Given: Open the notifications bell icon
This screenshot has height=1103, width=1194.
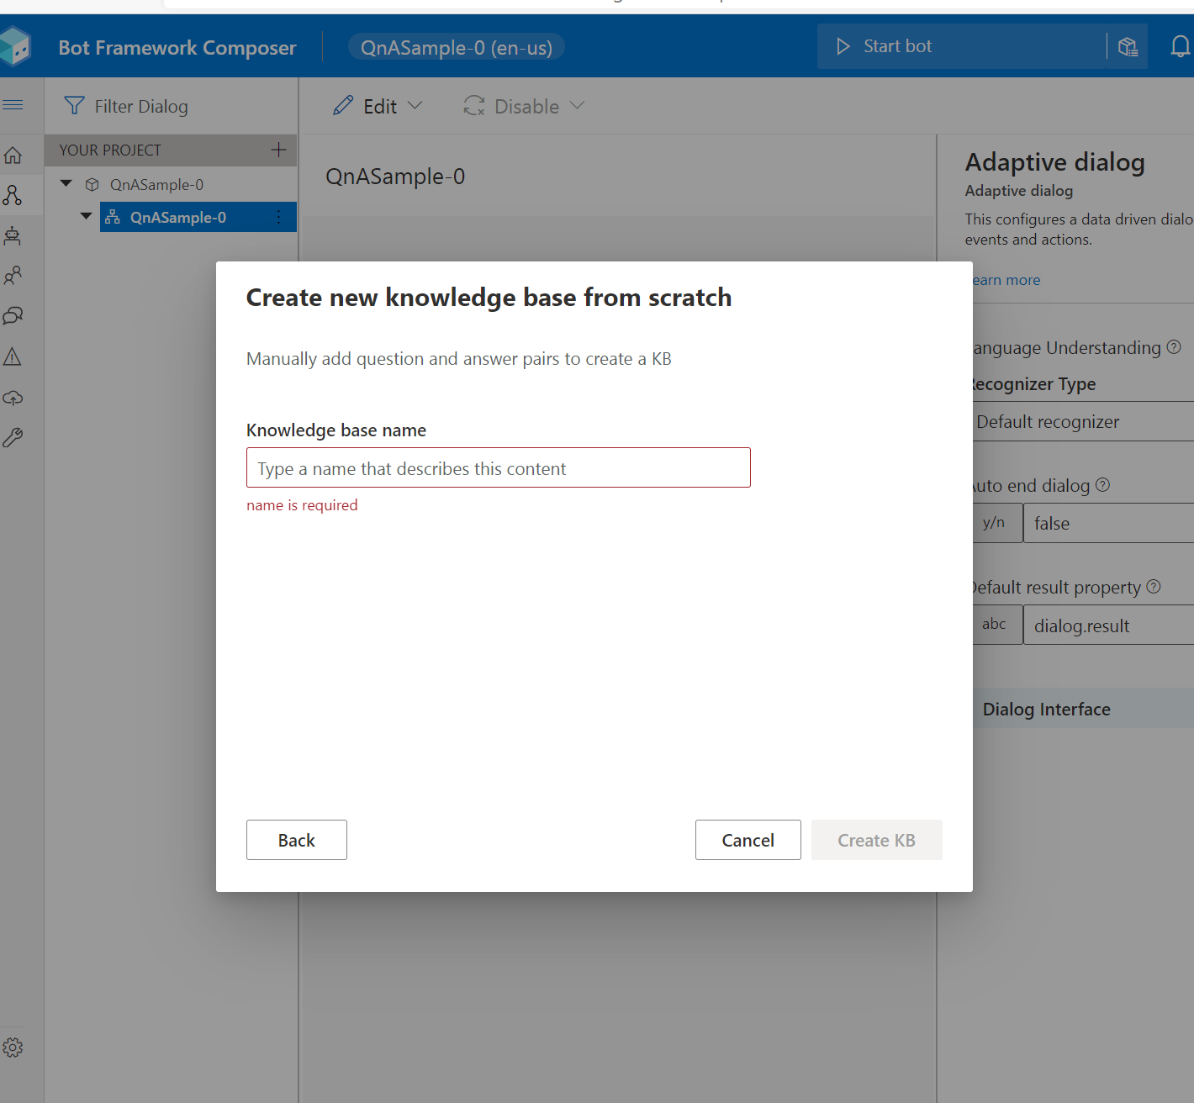Looking at the screenshot, I should tap(1181, 46).
